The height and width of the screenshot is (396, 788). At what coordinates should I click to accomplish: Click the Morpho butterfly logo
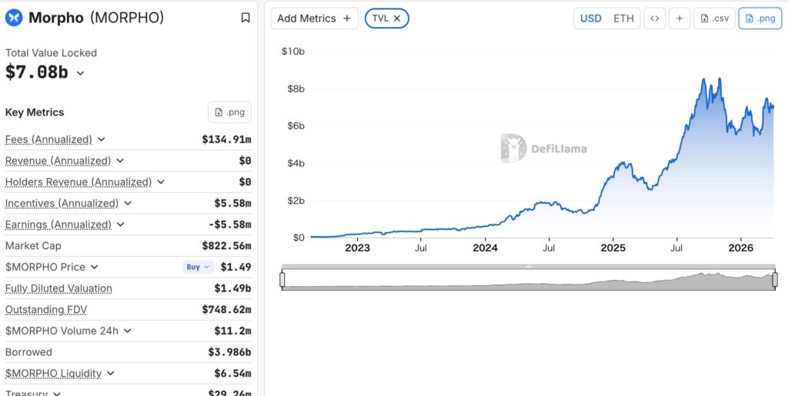14,18
